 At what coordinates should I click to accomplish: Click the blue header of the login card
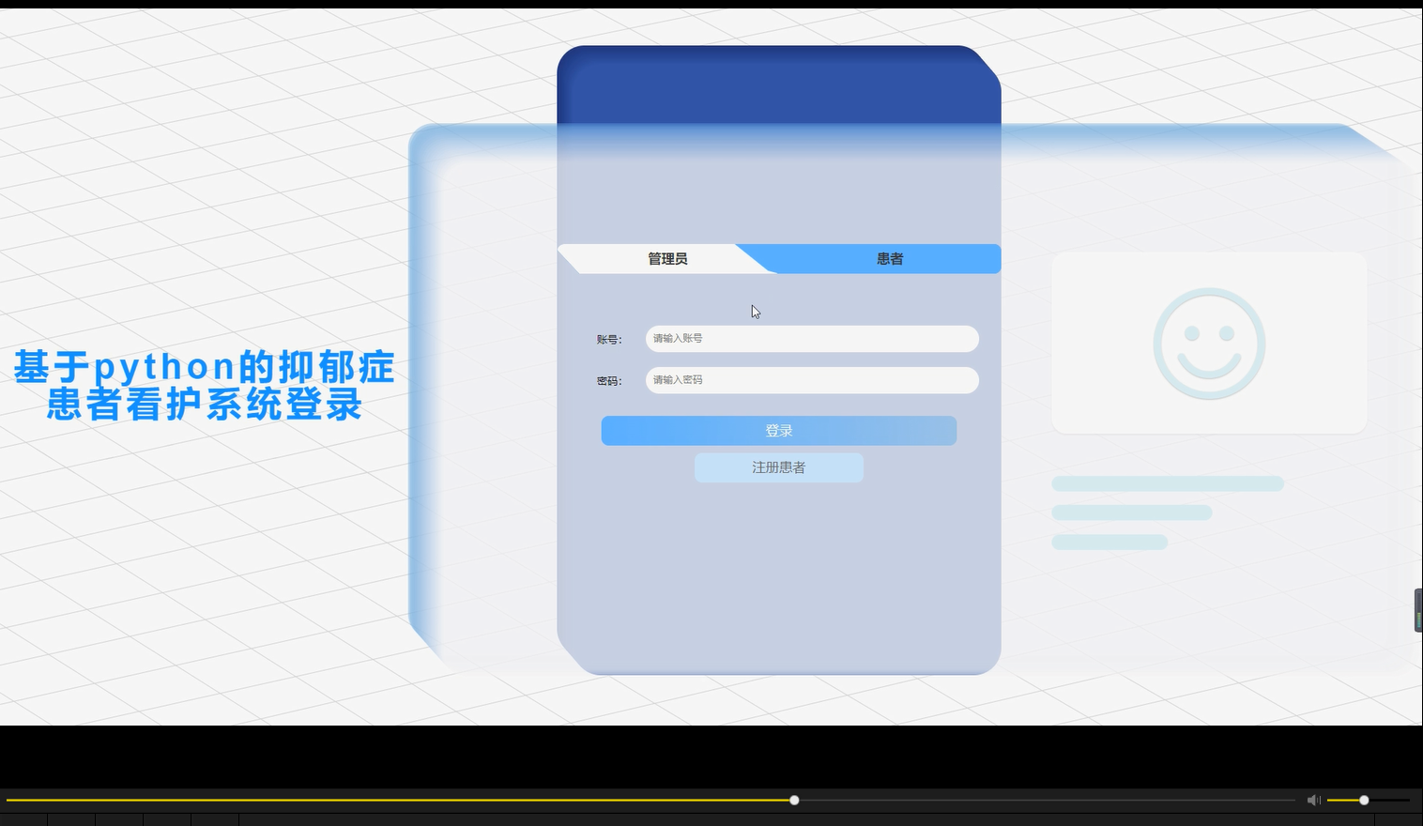point(778,84)
